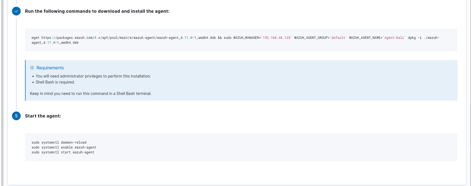471x186 pixels.
Task: Click the WAZUH_AGENT_NAME variable name
Action: click(x=365, y=38)
